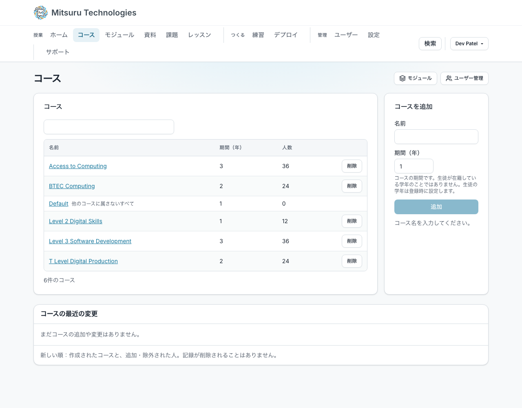The height and width of the screenshot is (408, 522).
Task: Open the Default course link
Action: (x=59, y=204)
